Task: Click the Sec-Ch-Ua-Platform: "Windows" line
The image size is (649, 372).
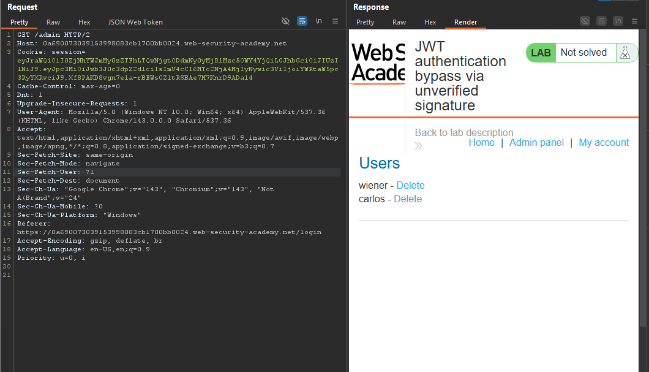Action: (x=79, y=214)
